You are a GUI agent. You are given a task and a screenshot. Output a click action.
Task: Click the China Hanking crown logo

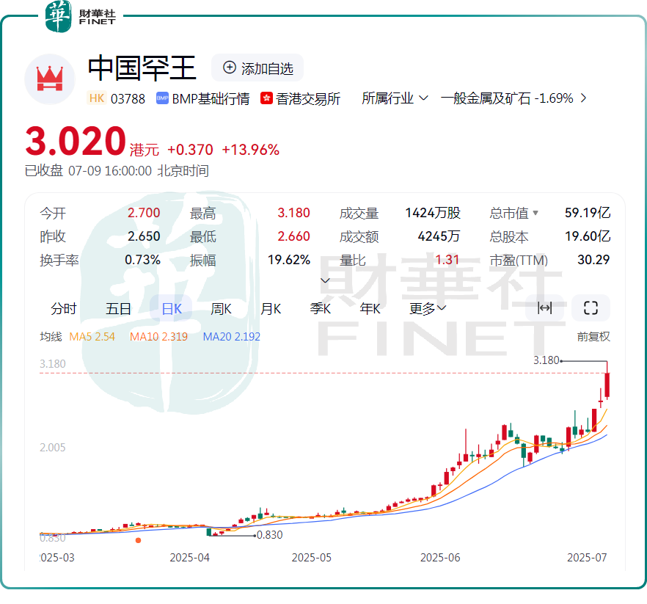pos(50,79)
